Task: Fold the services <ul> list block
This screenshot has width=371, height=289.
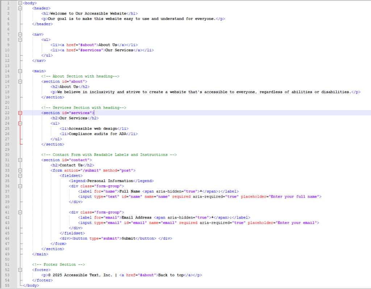Action: click(19, 123)
